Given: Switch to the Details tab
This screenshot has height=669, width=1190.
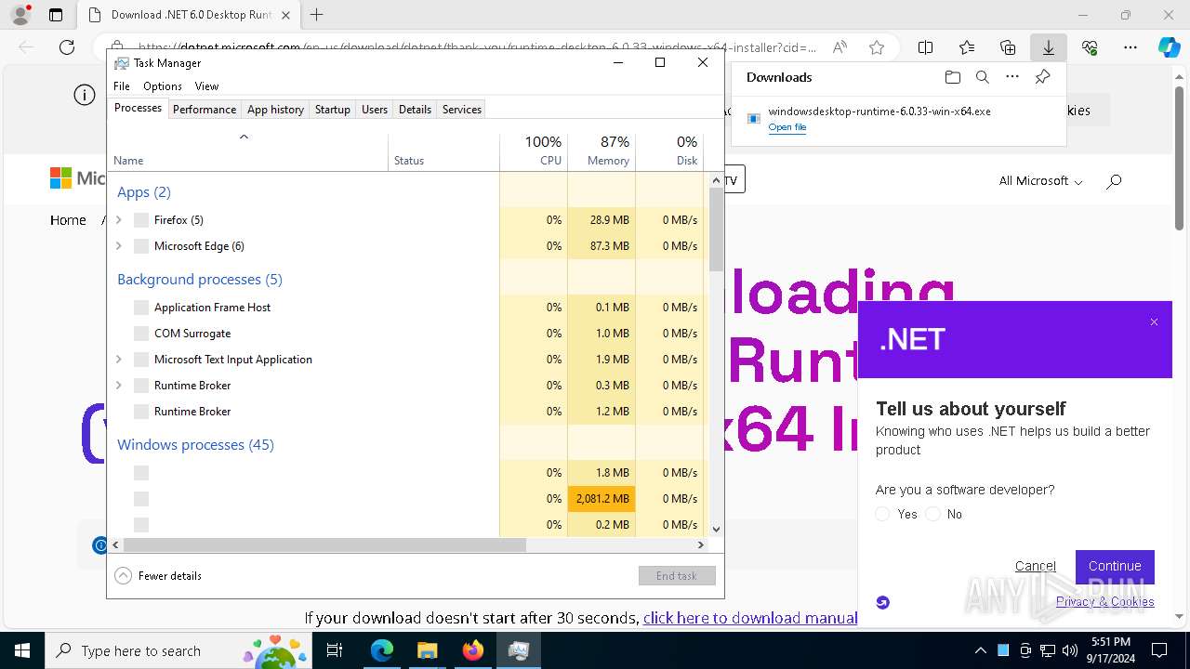Looking at the screenshot, I should (x=415, y=110).
